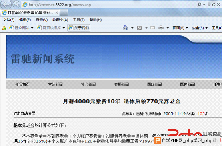This screenshot has height=146, width=222.
Task: Click the browser Forward arrow button
Action: coord(16,4)
